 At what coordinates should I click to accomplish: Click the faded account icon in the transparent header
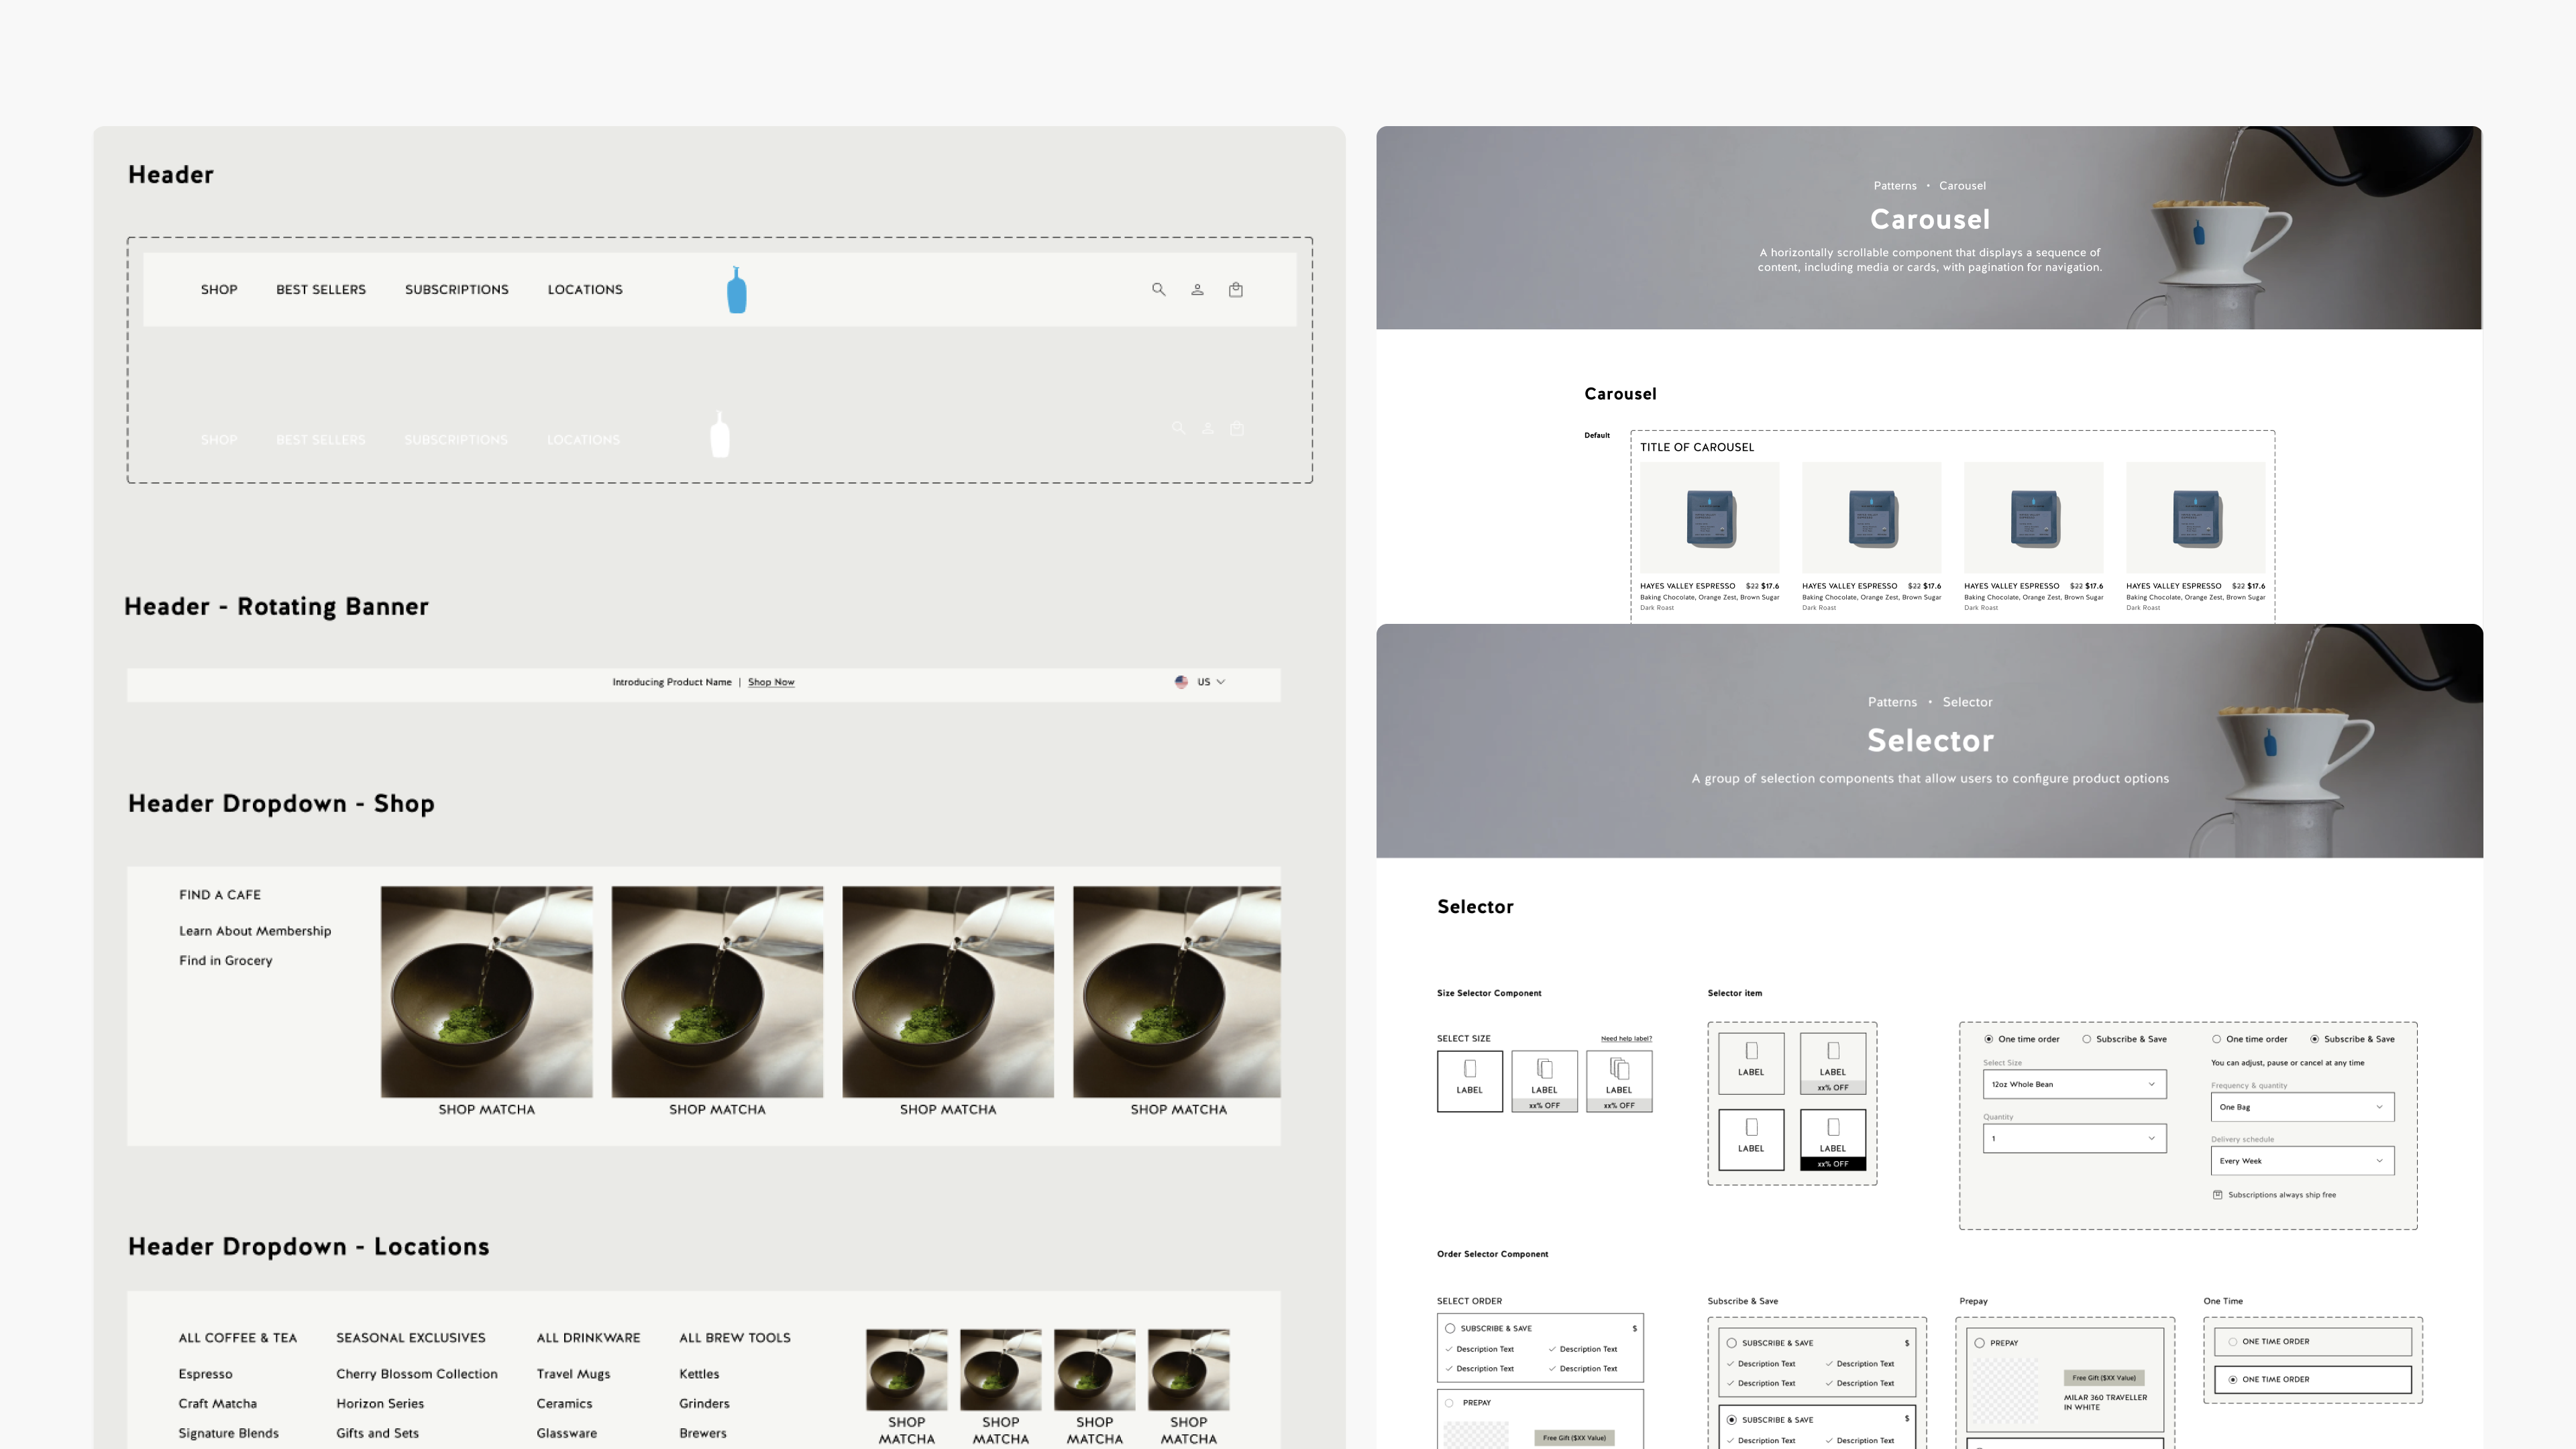(x=1208, y=428)
